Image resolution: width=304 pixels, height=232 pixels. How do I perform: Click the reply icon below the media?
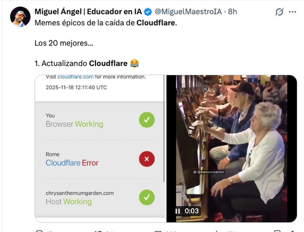(40, 231)
